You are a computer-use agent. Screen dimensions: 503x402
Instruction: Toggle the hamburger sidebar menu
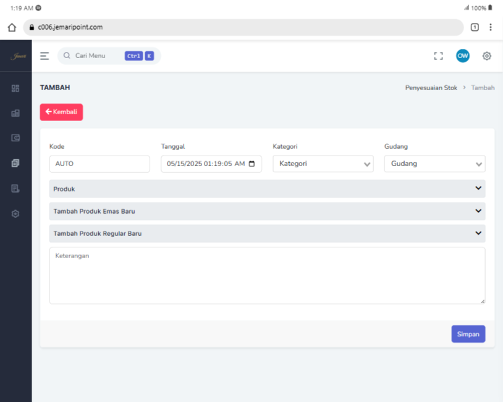click(44, 56)
